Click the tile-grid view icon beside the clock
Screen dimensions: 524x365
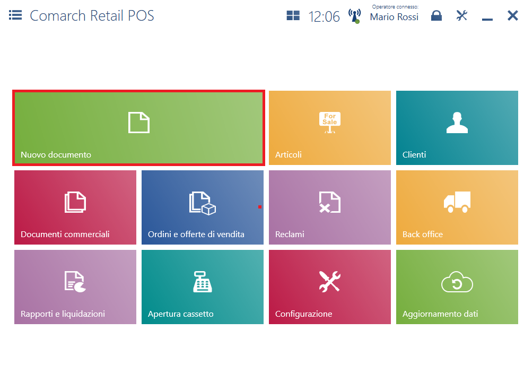pos(293,15)
